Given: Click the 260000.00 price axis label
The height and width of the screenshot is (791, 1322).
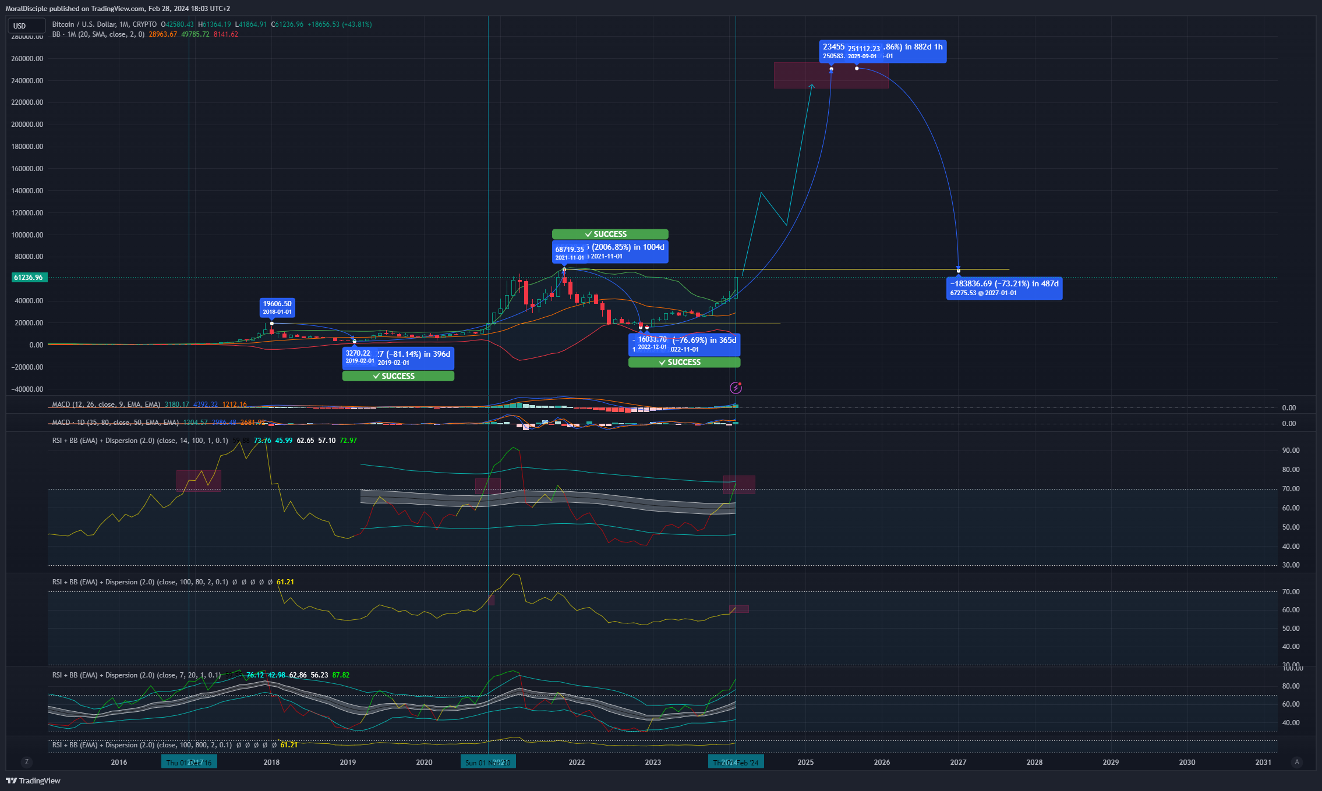Looking at the screenshot, I should [x=27, y=59].
